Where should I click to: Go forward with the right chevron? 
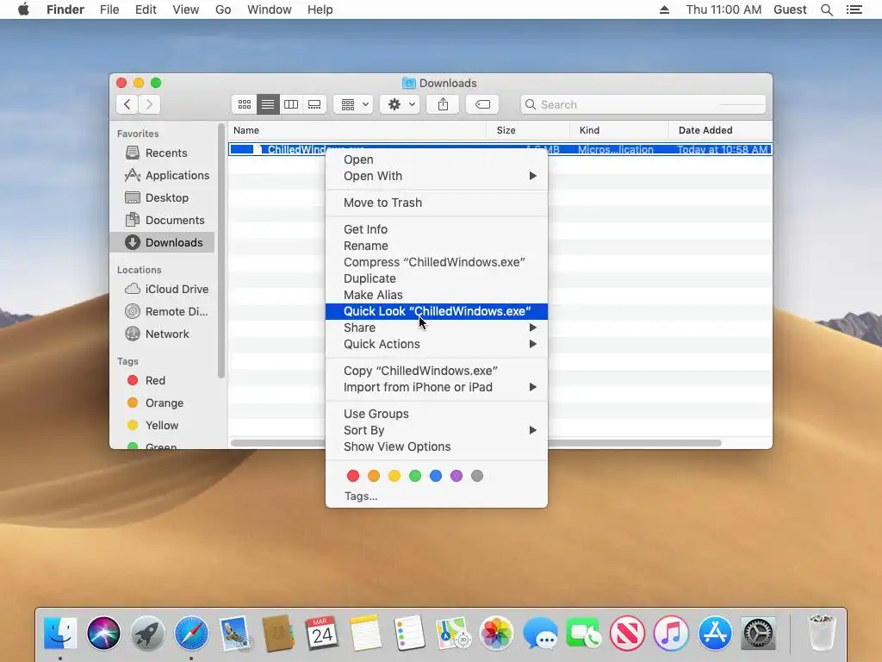pyautogui.click(x=150, y=104)
